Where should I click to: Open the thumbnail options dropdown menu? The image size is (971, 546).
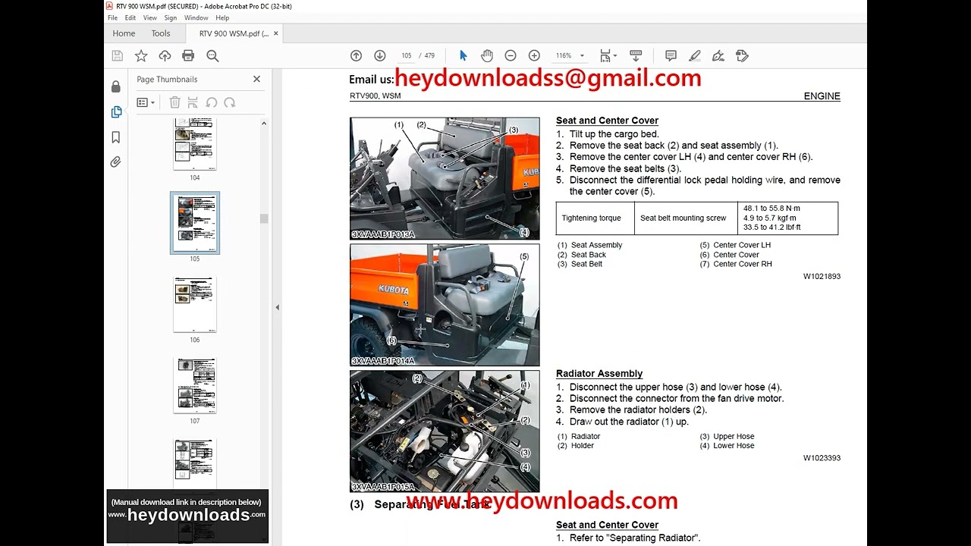(146, 102)
